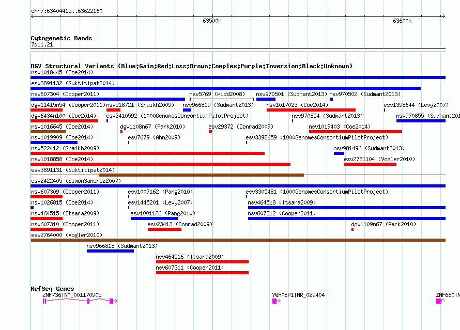Click nsv1019909 (Coe2014) blue bar
Image resolution: width=460 pixels, height=330 pixels.
point(54,143)
